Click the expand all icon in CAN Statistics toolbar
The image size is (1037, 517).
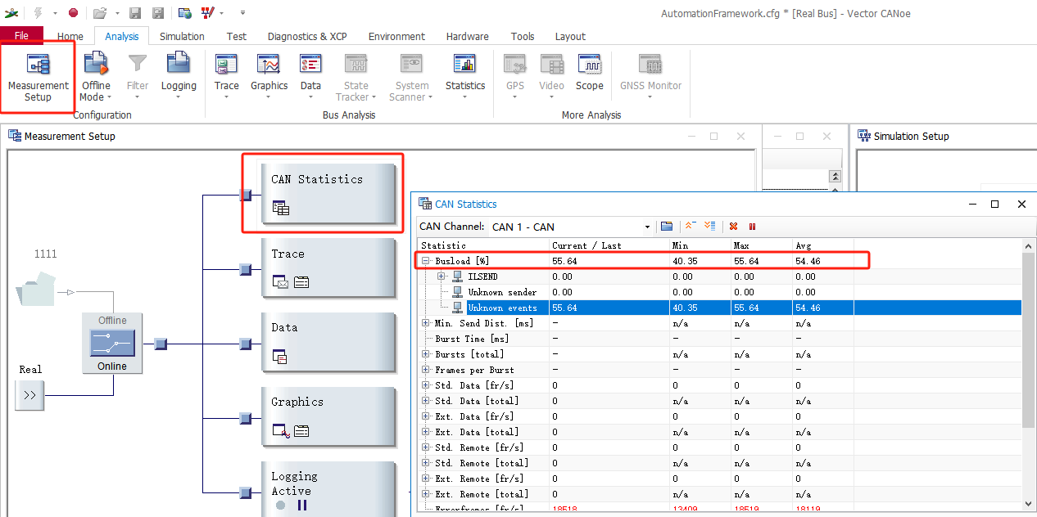[x=709, y=227]
